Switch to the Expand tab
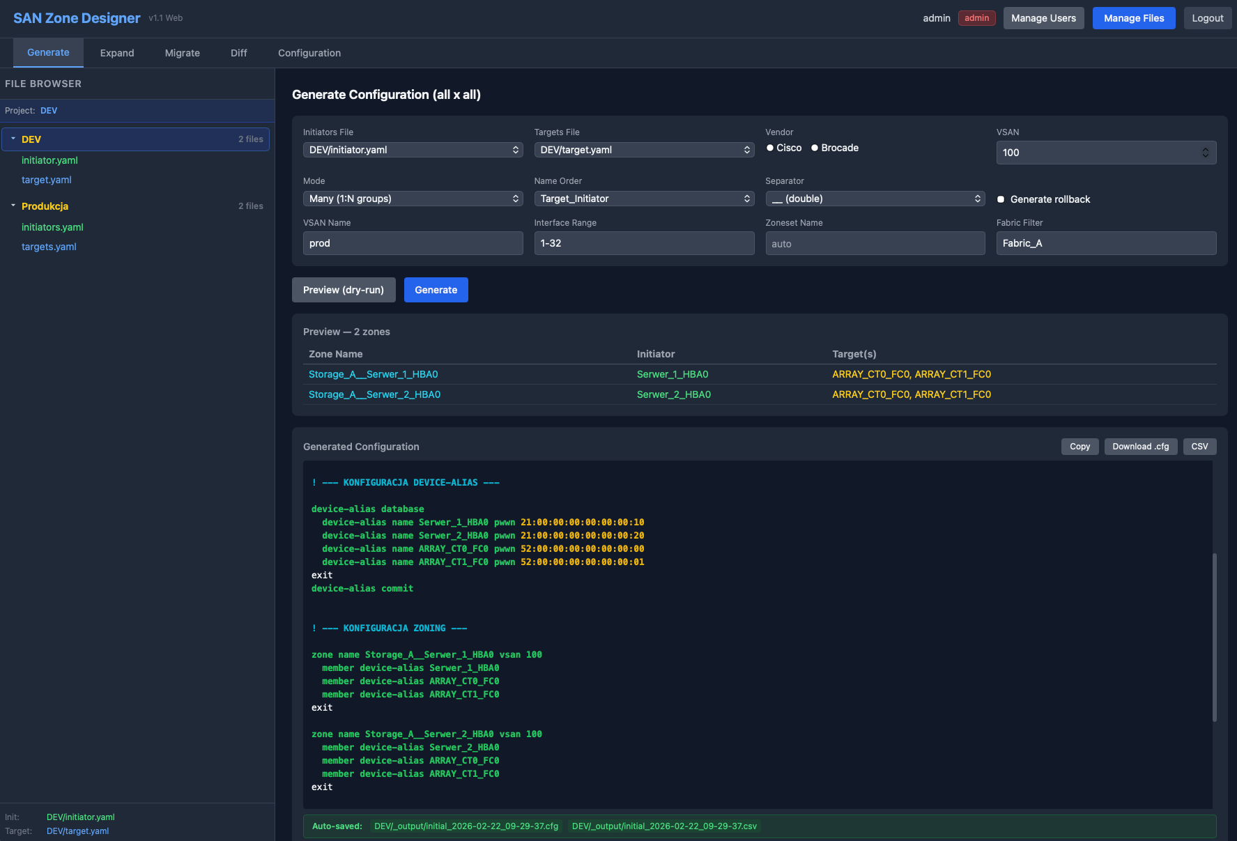The height and width of the screenshot is (841, 1237). click(116, 52)
